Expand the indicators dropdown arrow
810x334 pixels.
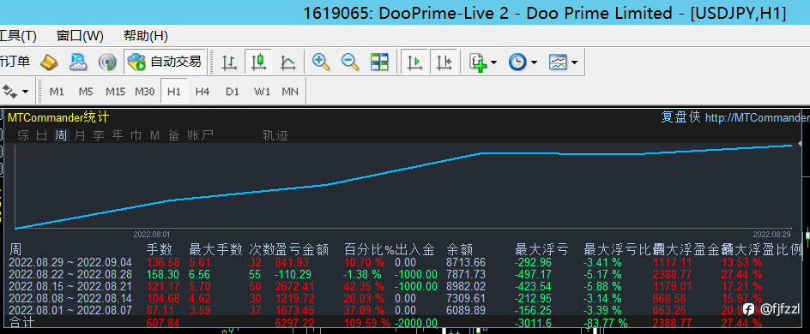tap(494, 63)
